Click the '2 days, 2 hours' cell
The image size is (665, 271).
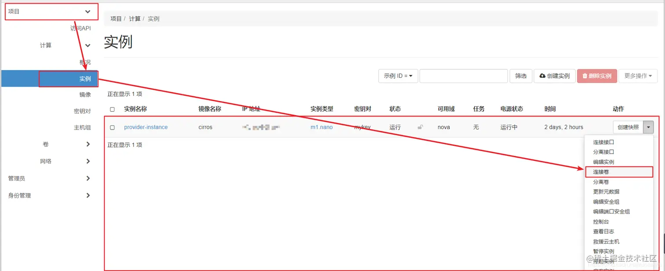[x=564, y=127]
